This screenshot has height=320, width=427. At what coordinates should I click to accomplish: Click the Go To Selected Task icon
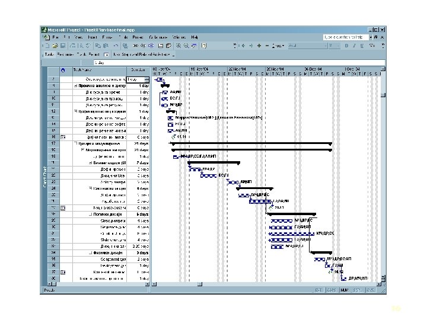click(x=194, y=46)
